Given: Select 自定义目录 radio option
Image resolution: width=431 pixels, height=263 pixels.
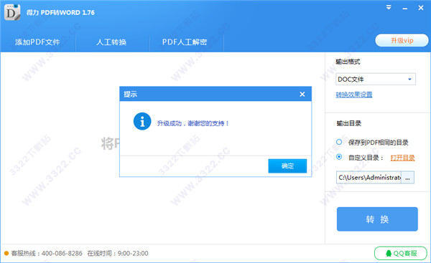Looking at the screenshot, I should (x=339, y=157).
